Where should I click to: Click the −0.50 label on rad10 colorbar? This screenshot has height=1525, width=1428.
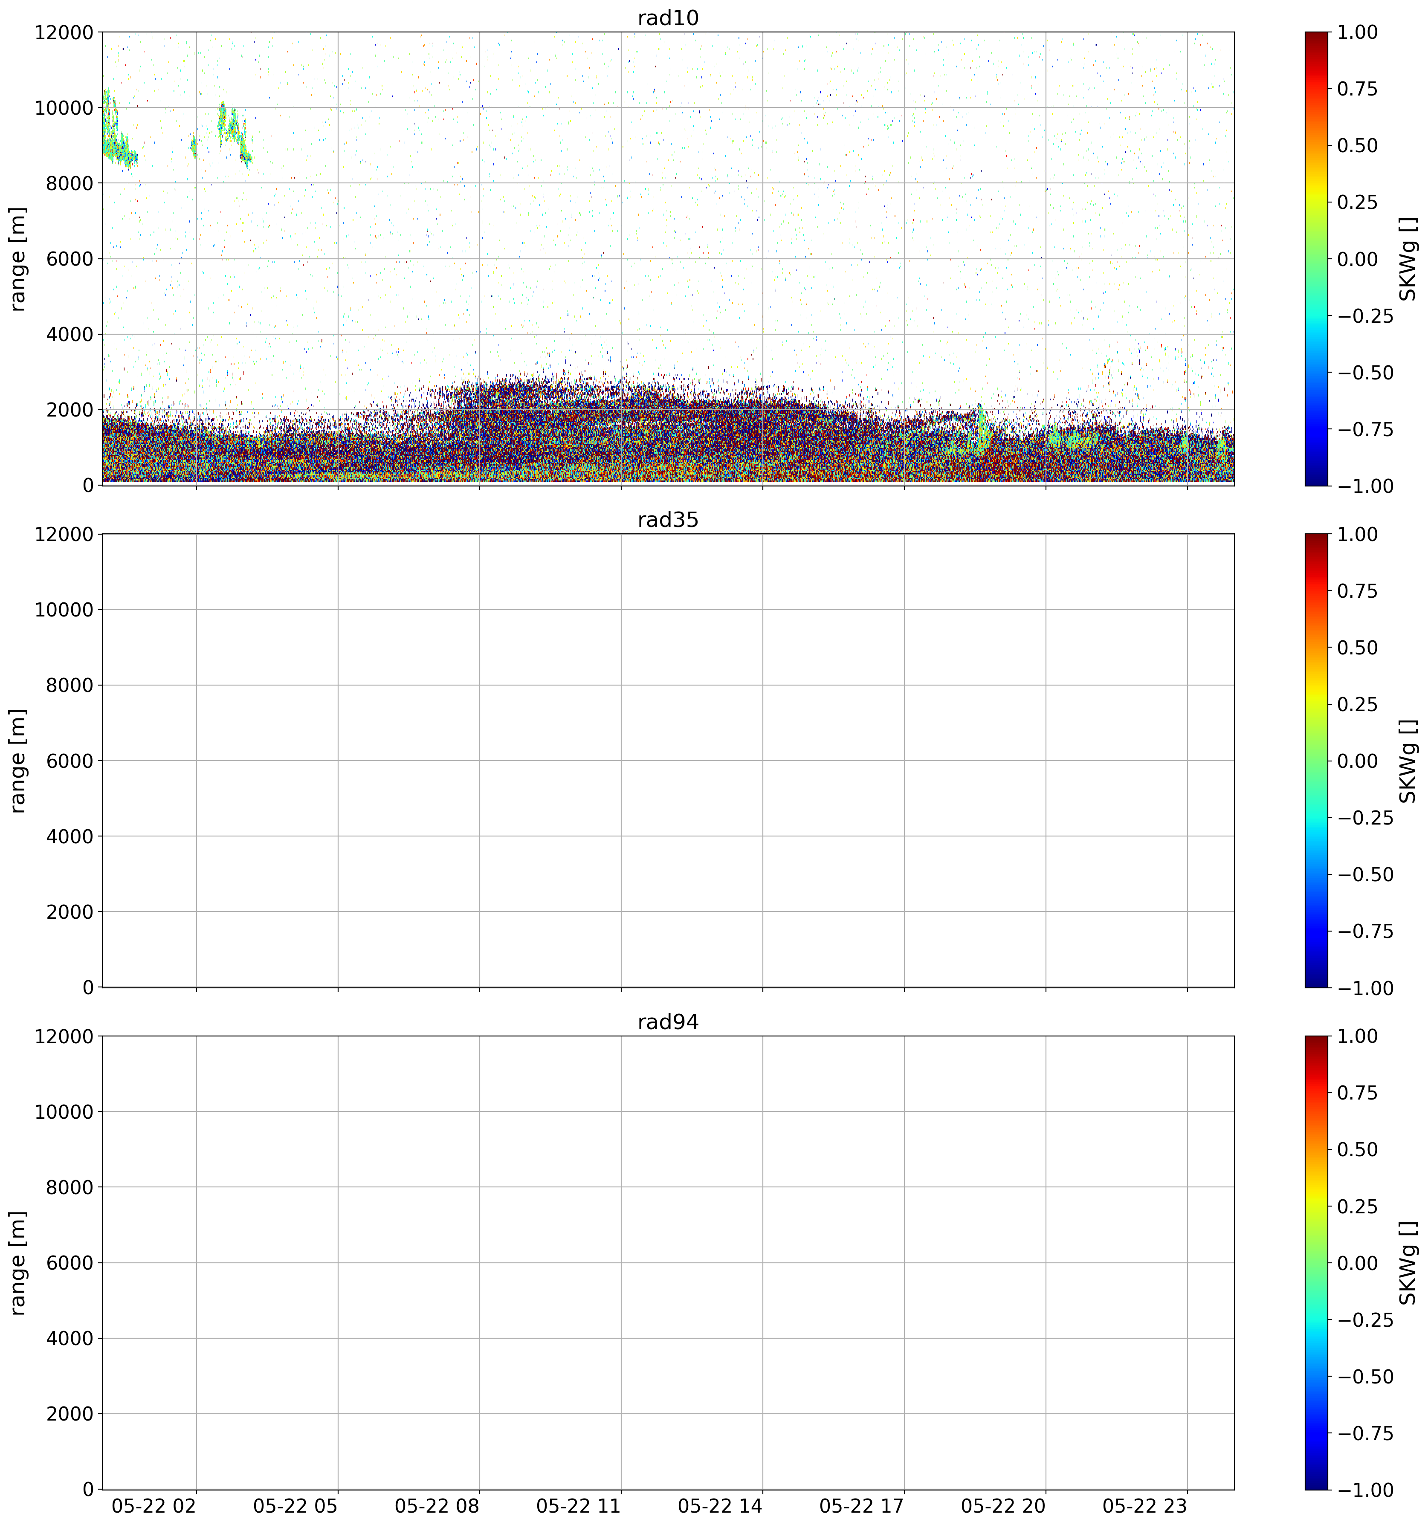(x=1365, y=372)
